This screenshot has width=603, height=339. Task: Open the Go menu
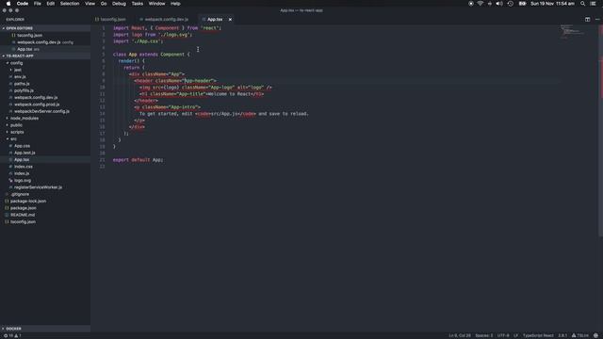pos(104,4)
